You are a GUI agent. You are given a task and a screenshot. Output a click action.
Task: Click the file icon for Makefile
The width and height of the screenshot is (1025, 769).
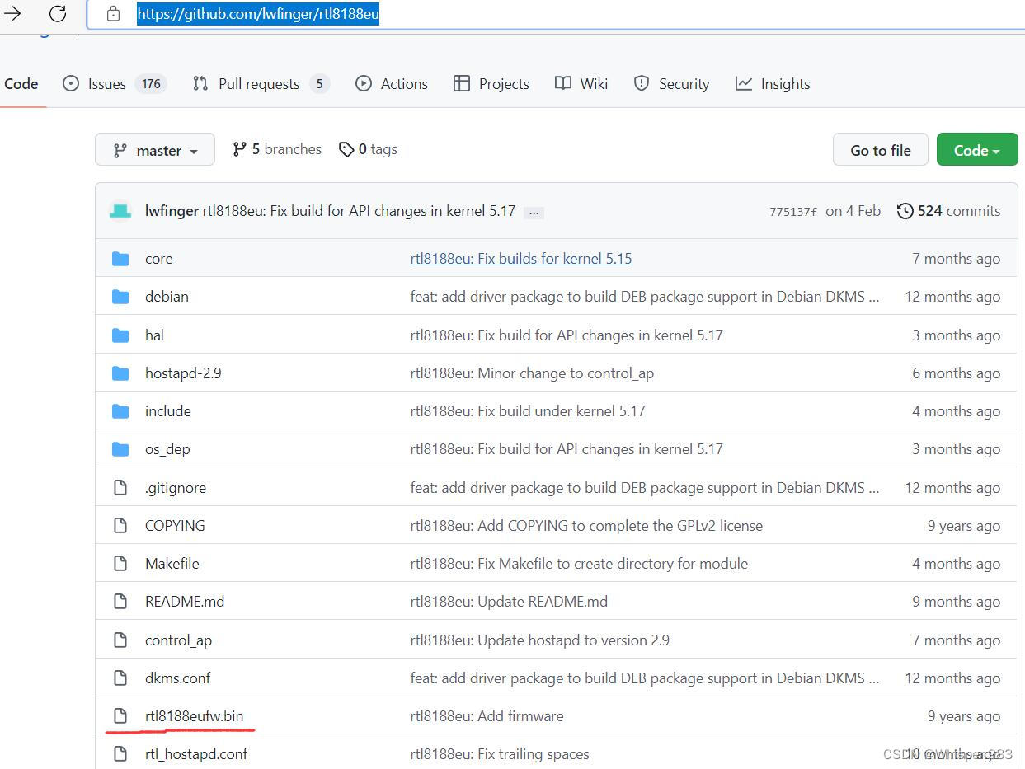tap(120, 564)
